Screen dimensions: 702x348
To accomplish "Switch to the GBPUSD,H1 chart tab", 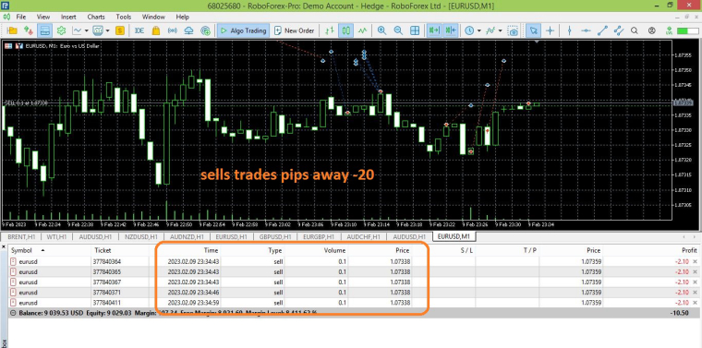I will click(x=276, y=236).
